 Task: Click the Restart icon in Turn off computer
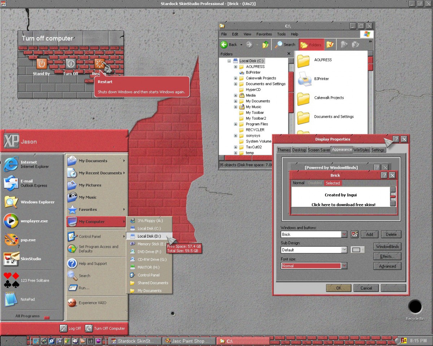99,64
